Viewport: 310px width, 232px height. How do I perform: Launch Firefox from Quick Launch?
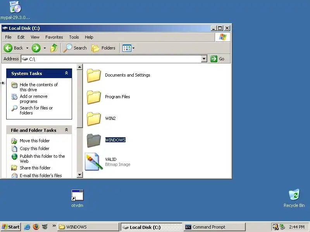[x=36, y=227]
